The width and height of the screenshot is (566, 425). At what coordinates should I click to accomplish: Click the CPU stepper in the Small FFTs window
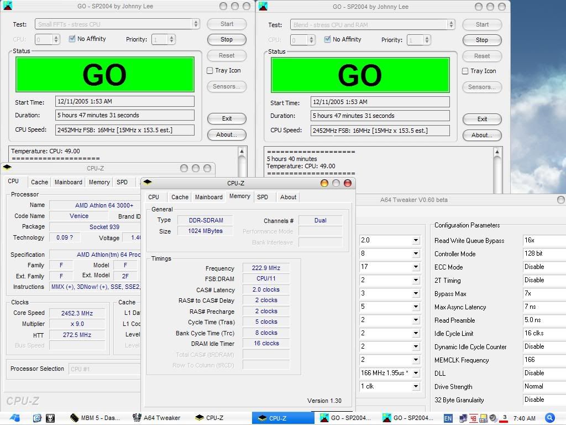(56, 39)
